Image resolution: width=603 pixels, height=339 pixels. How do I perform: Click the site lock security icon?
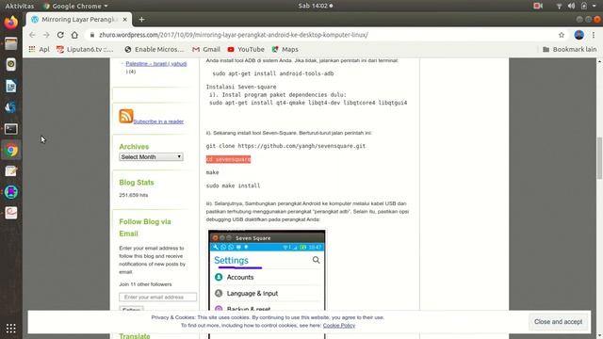pos(92,35)
